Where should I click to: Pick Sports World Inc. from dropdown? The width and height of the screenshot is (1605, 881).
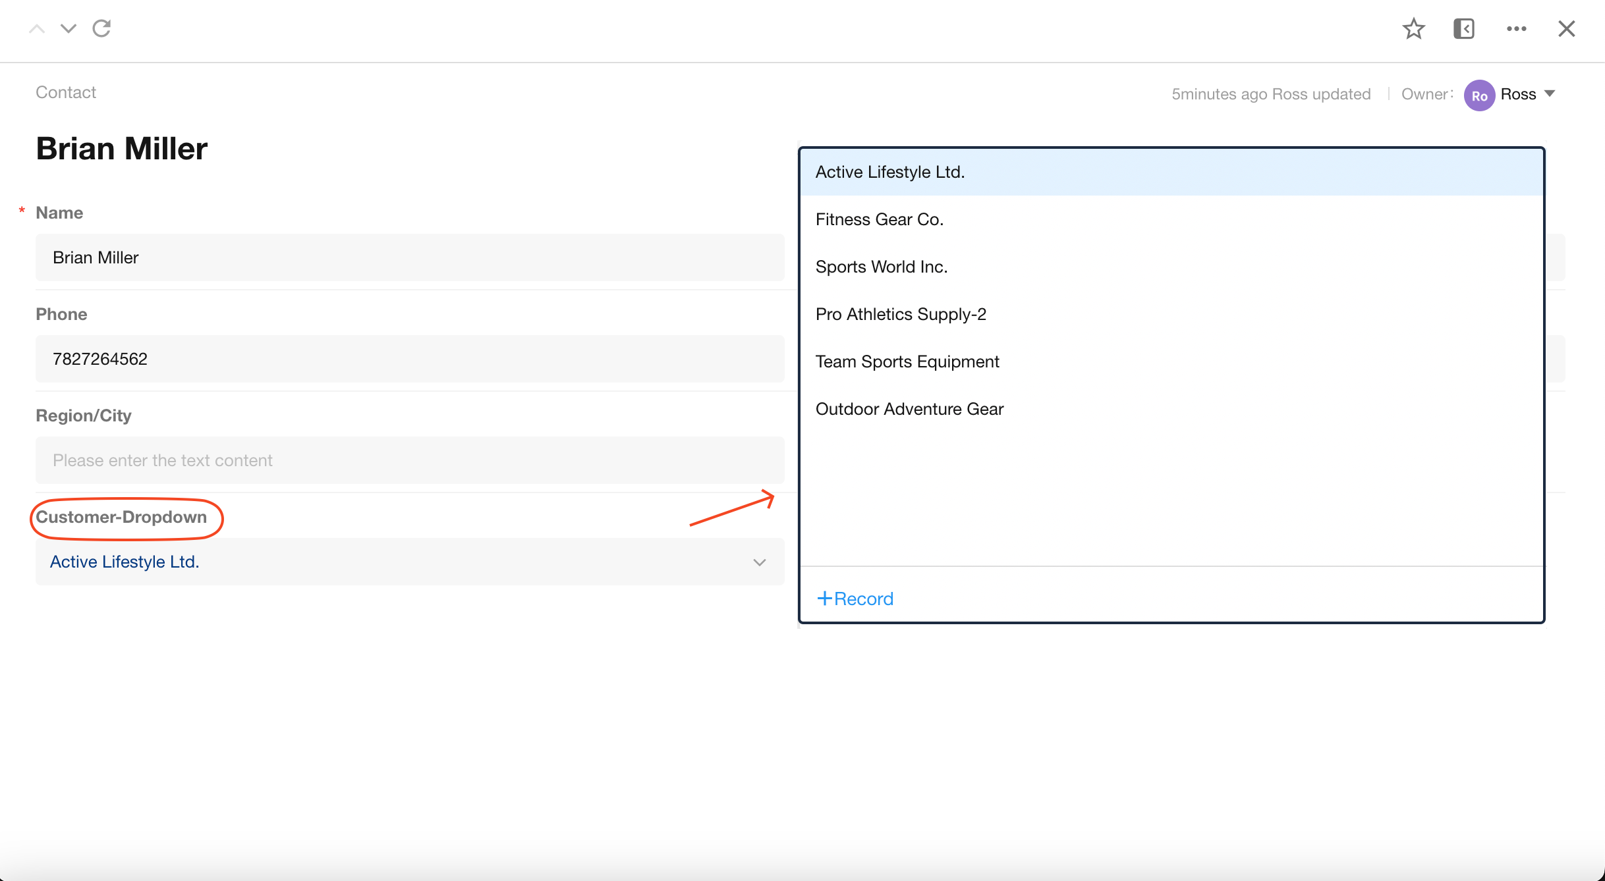coord(881,267)
